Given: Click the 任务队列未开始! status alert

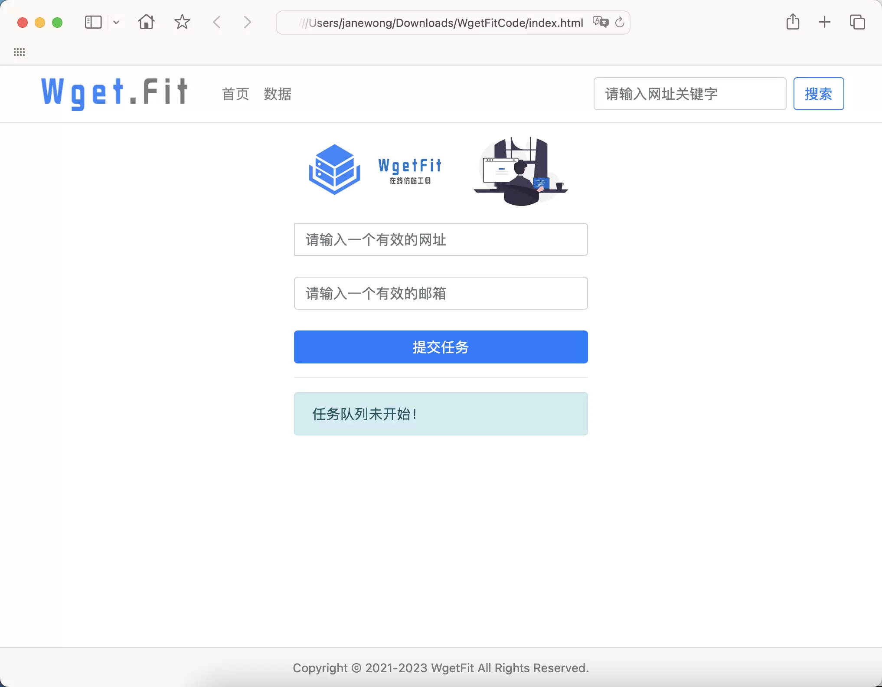Looking at the screenshot, I should pos(441,414).
